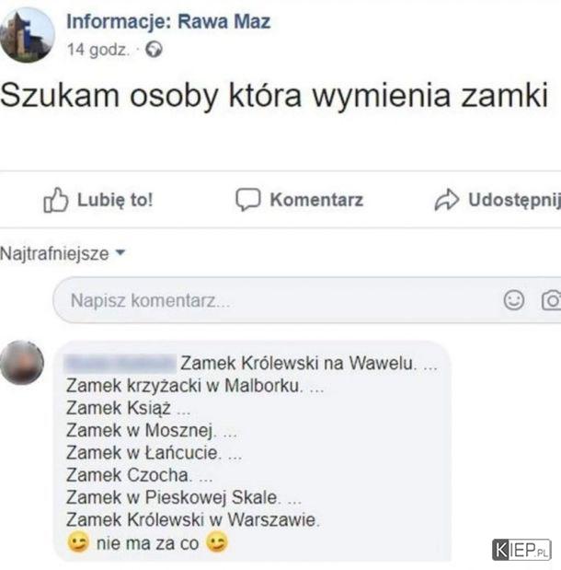Image resolution: width=561 pixels, height=570 pixels.
Task: Open the emoji picker smiley icon
Action: pyautogui.click(x=514, y=300)
